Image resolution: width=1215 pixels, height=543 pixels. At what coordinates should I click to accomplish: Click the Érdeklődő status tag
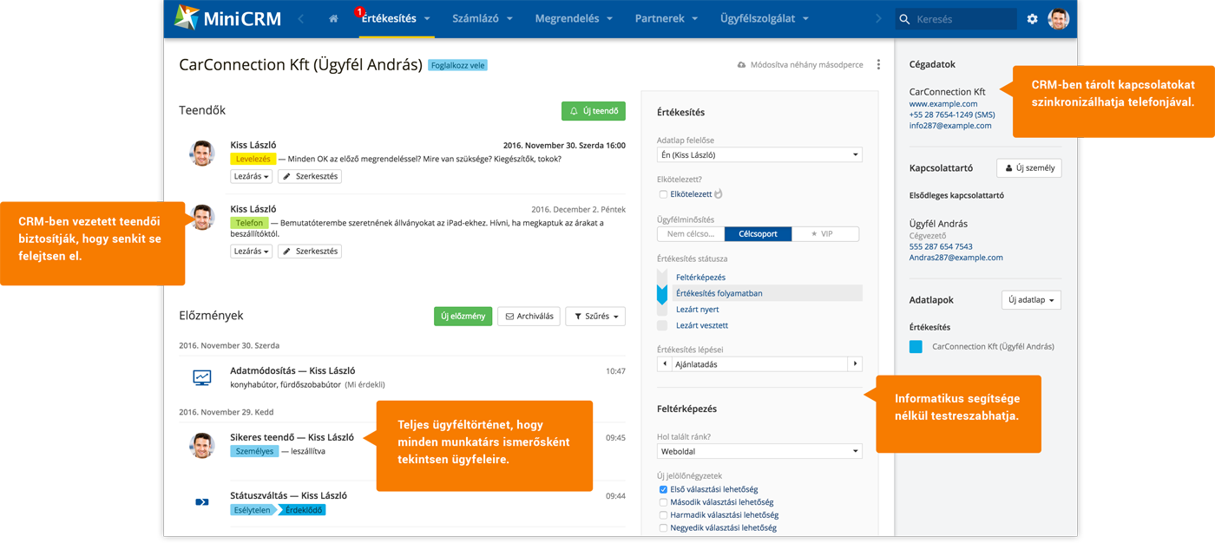point(302,510)
